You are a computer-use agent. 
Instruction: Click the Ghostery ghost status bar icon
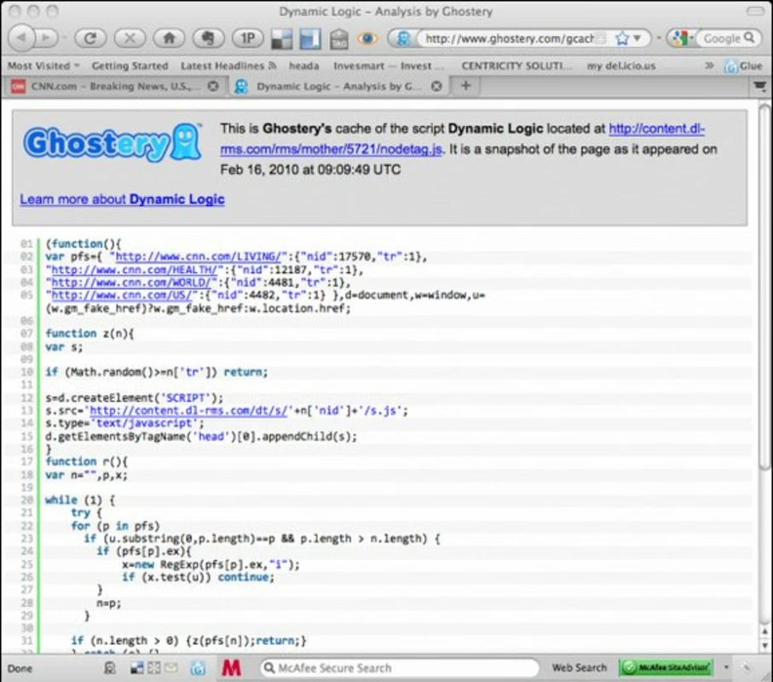pyautogui.click(x=109, y=668)
